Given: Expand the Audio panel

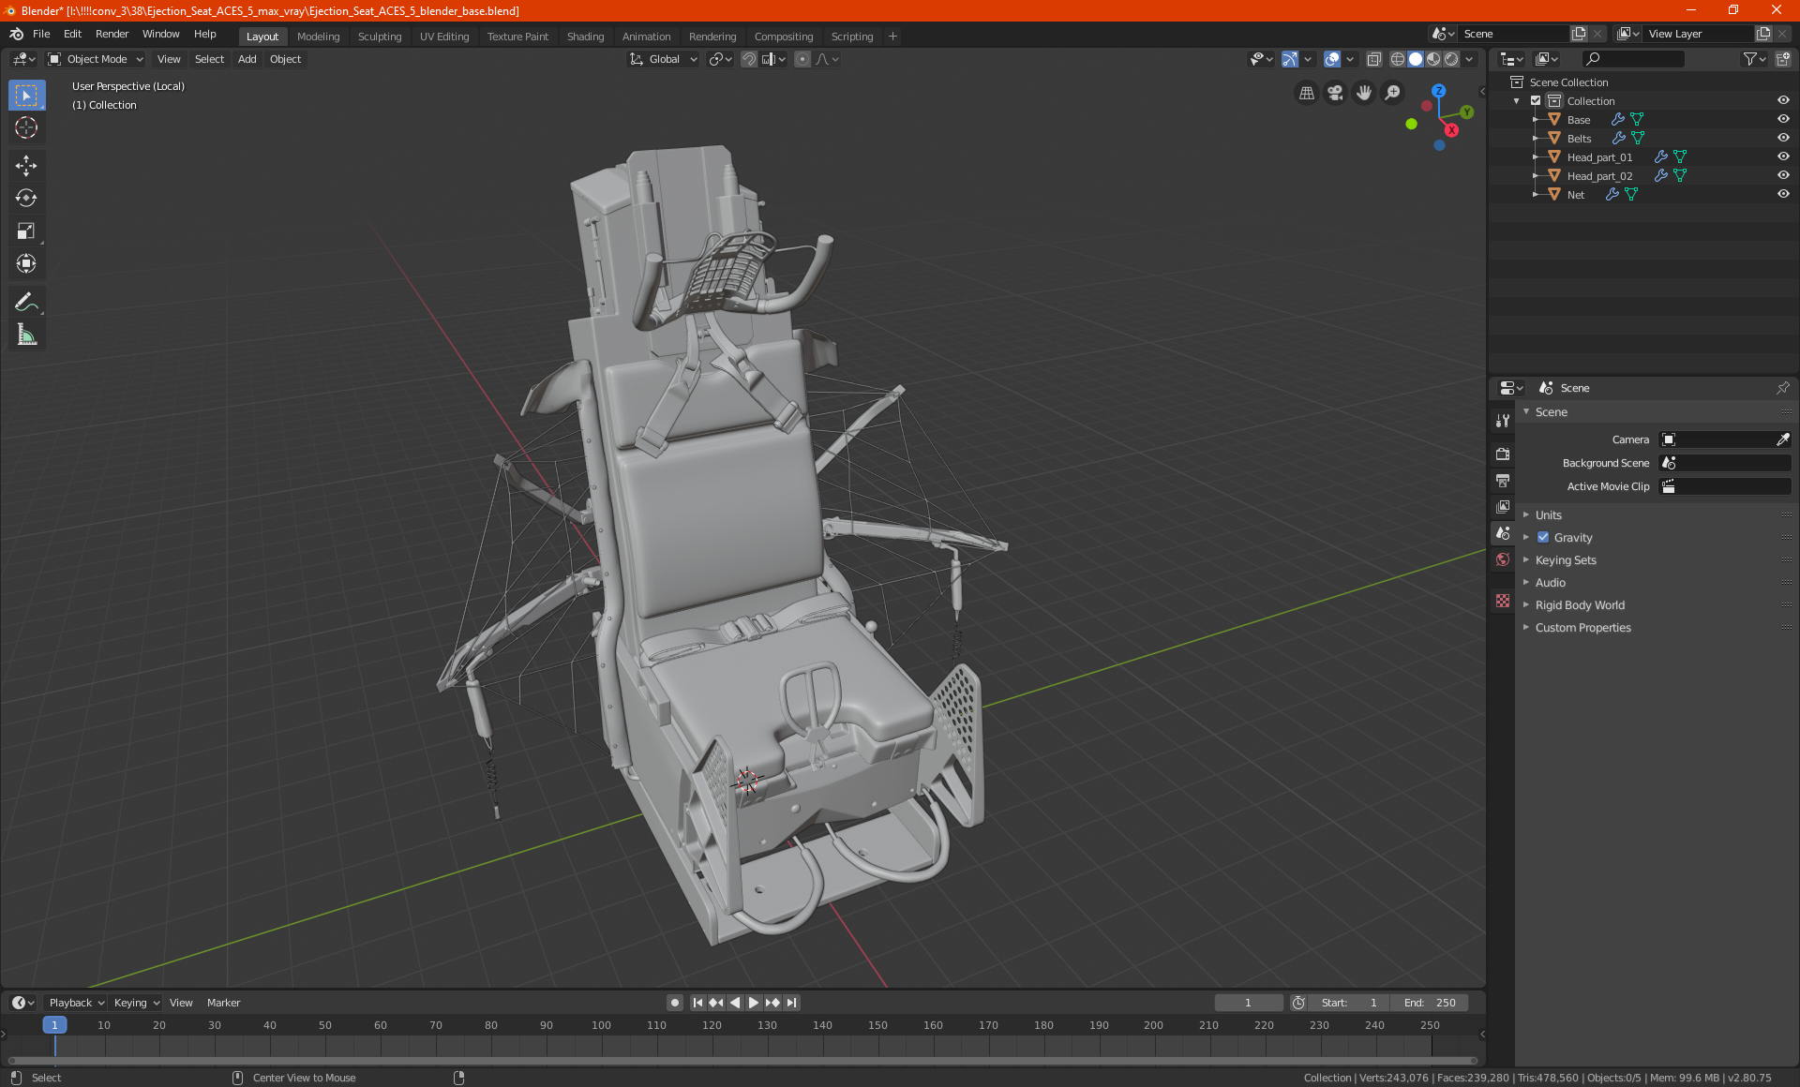Looking at the screenshot, I should click(1550, 582).
